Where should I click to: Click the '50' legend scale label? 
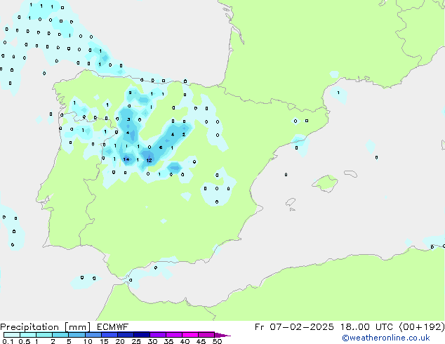[217, 341]
